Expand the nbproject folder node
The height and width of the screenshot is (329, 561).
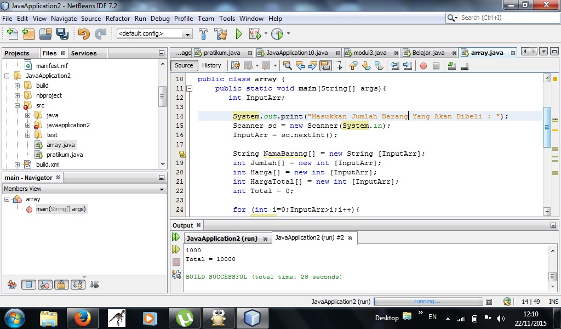17,95
